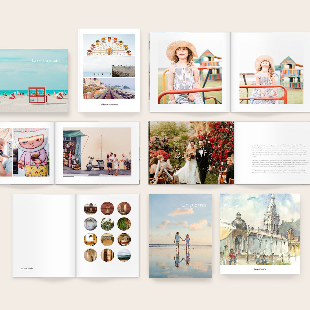Click the railway tracks coastal photo

point(109,88)
